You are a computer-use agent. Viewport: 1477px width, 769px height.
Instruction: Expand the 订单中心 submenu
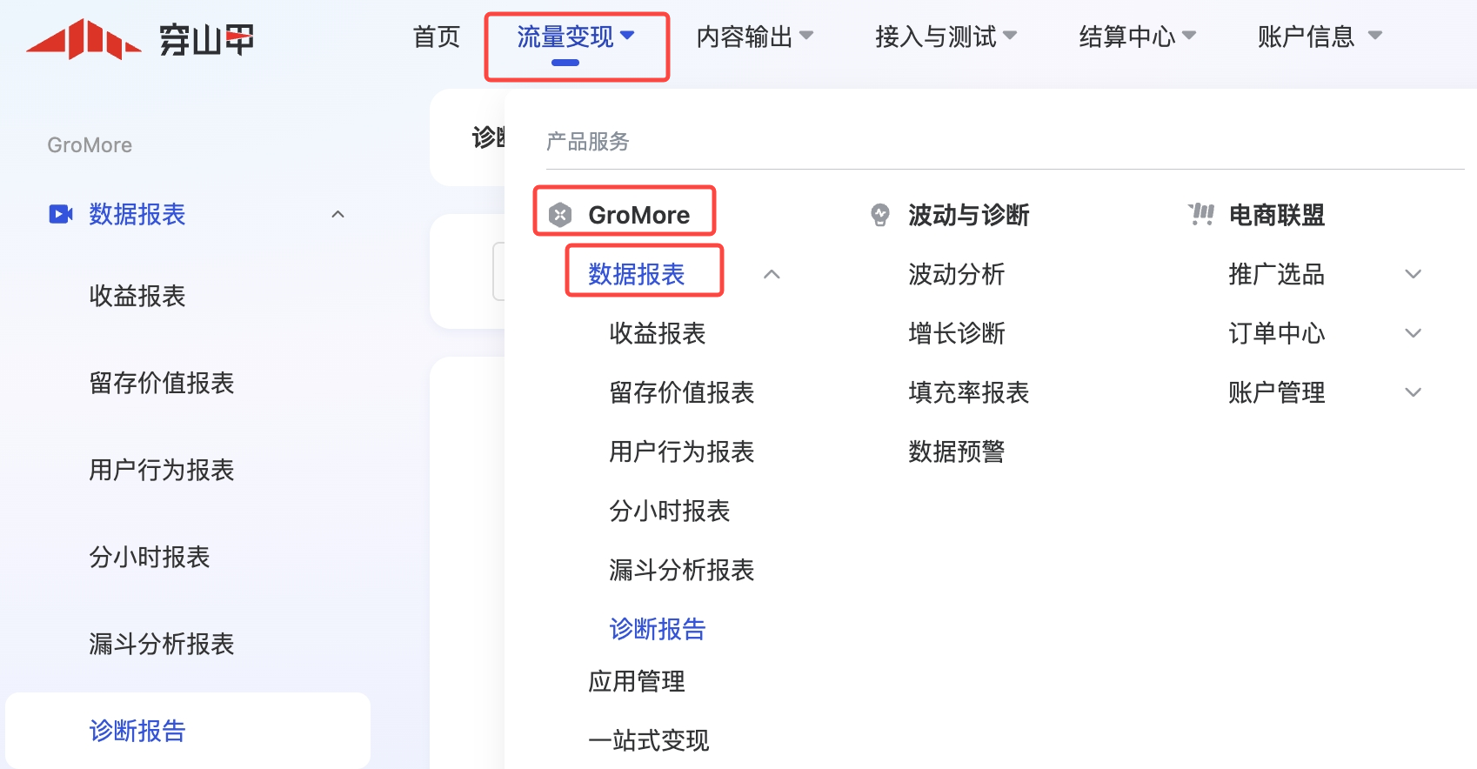point(1413,333)
